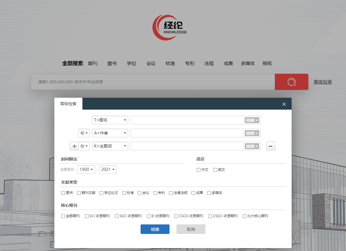Viewport: 346px width, 251px height.
Task: Open the 模糊 match dropdown in the 作者 row
Action: click(x=252, y=133)
